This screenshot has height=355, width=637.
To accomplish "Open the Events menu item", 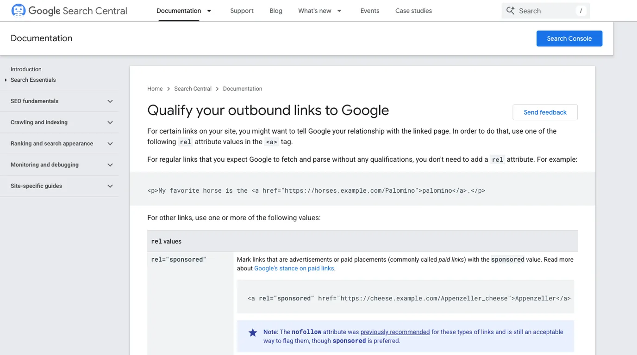I will click(370, 11).
